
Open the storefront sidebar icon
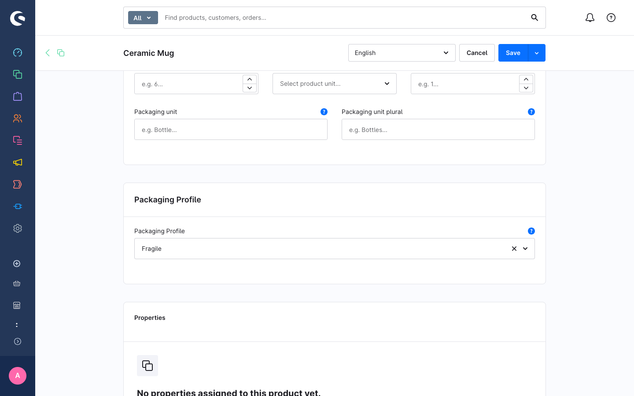pos(17,305)
